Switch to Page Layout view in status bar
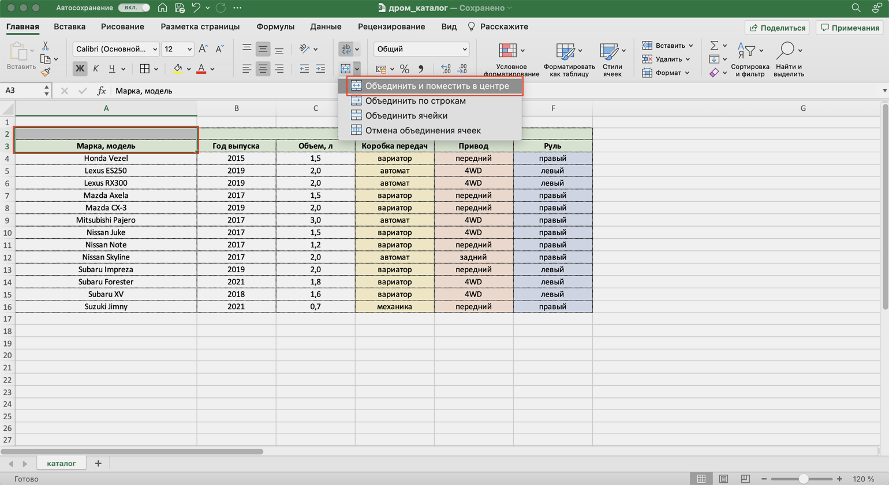This screenshot has width=889, height=485. pyautogui.click(x=723, y=479)
